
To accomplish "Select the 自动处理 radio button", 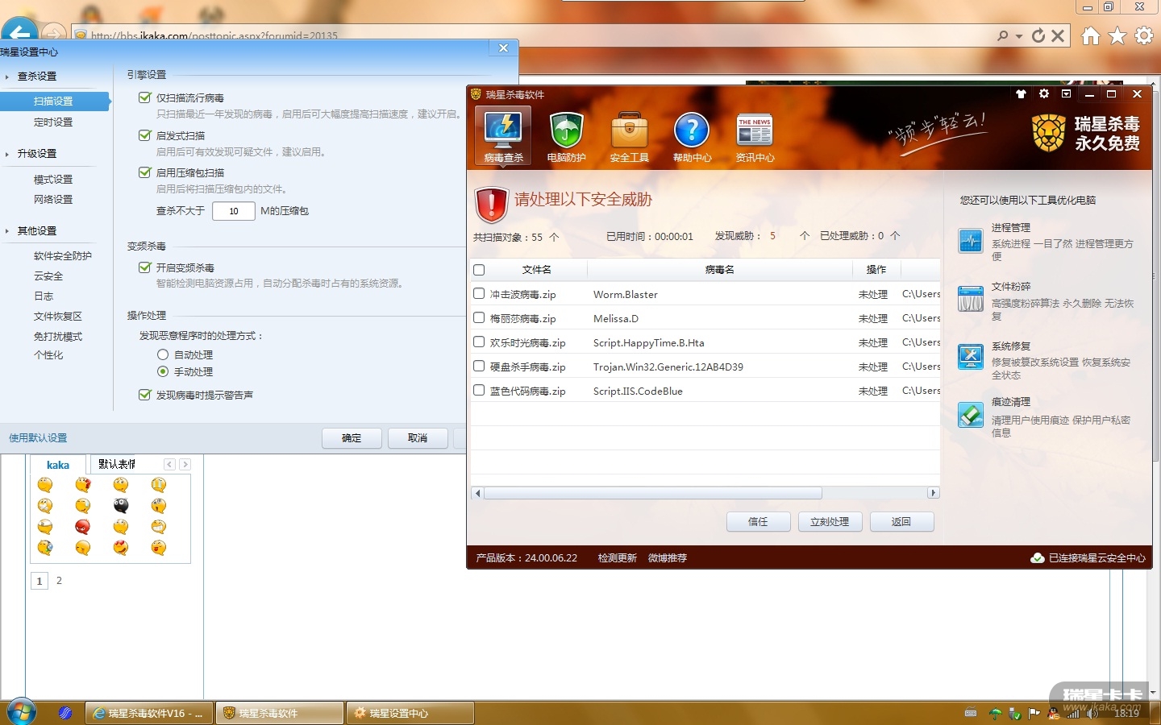I will coord(163,354).
